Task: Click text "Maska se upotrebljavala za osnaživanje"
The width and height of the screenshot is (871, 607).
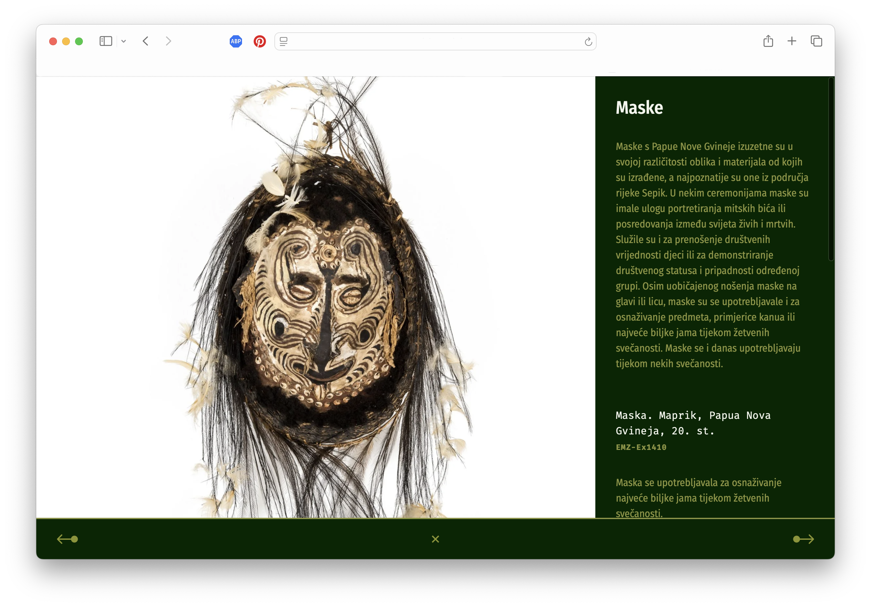Action: point(699,482)
